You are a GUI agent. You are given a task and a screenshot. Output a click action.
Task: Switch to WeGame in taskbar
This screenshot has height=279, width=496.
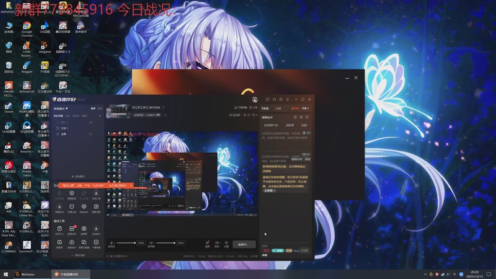click(32, 274)
